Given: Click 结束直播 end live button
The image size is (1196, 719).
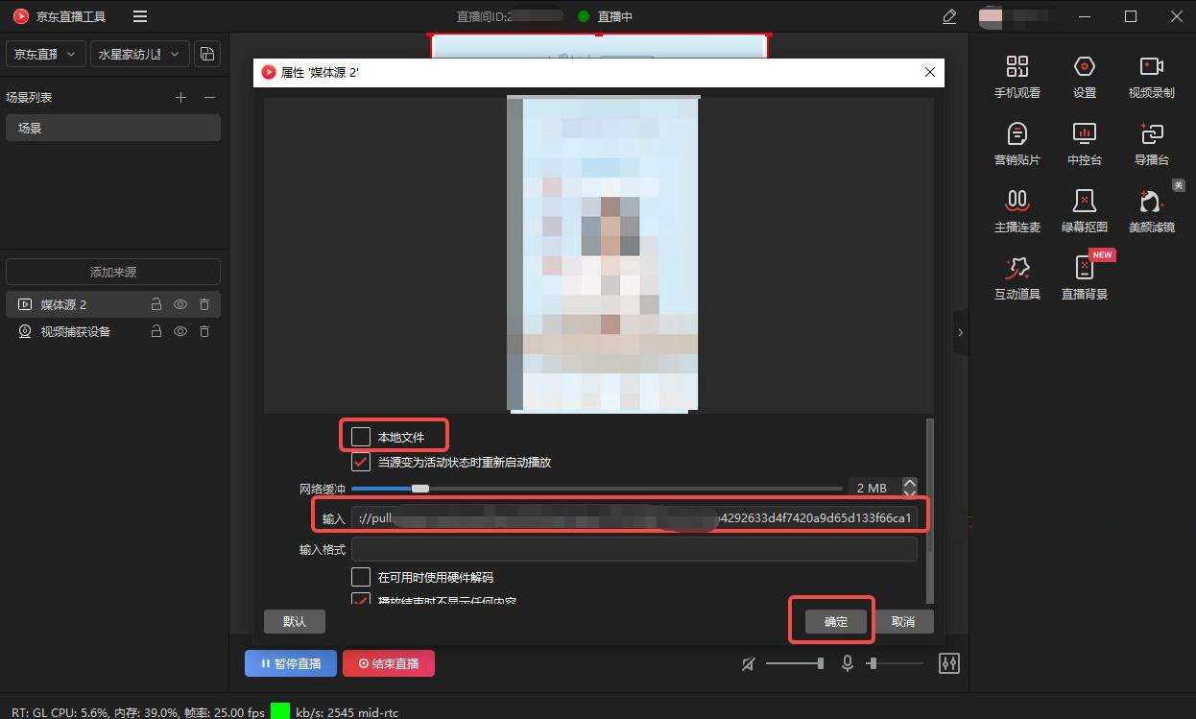Looking at the screenshot, I should (x=389, y=663).
